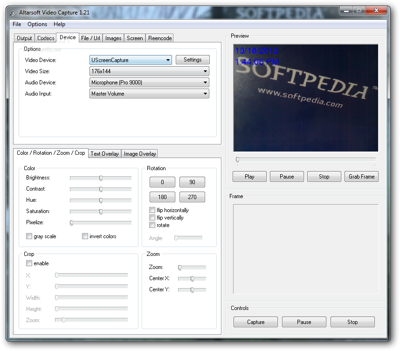Viewport: 400px width, 351px height.
Task: Open the Help menu
Action: point(59,24)
